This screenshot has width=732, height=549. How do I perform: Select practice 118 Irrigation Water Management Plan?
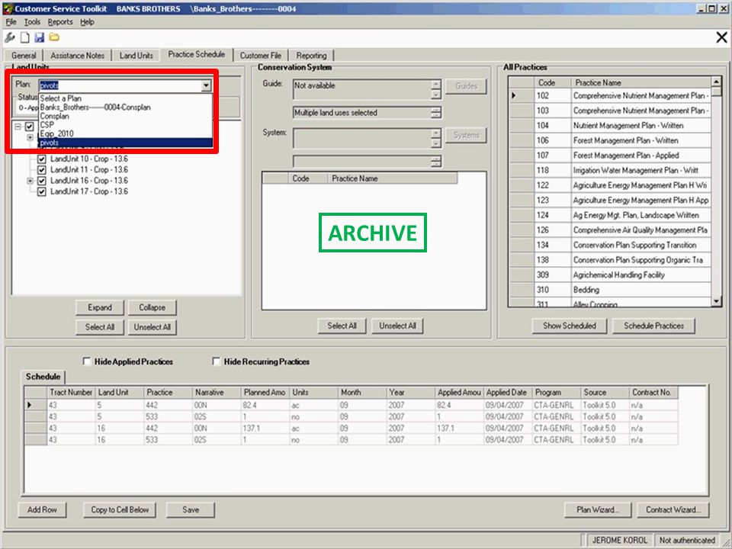[611, 170]
